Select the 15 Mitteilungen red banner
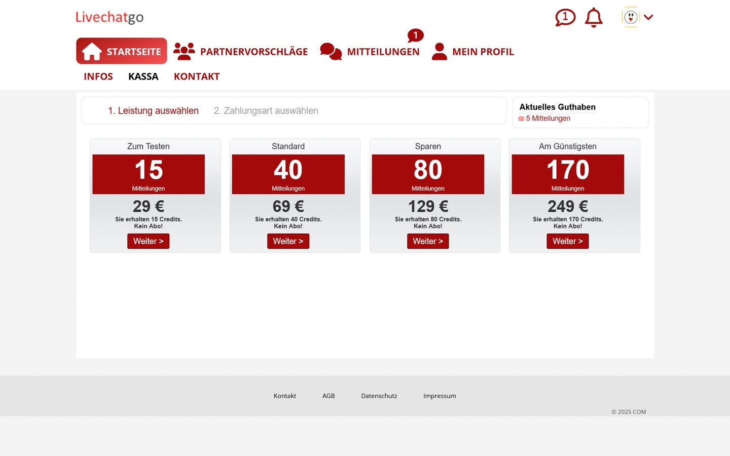 click(149, 174)
